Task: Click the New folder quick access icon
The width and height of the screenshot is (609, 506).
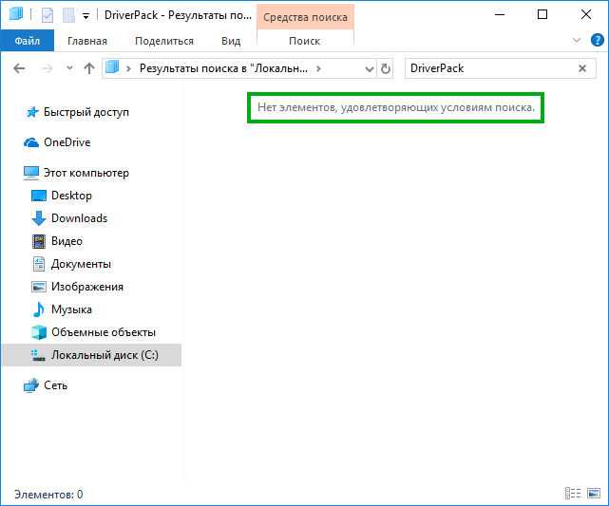Action: pos(68,15)
